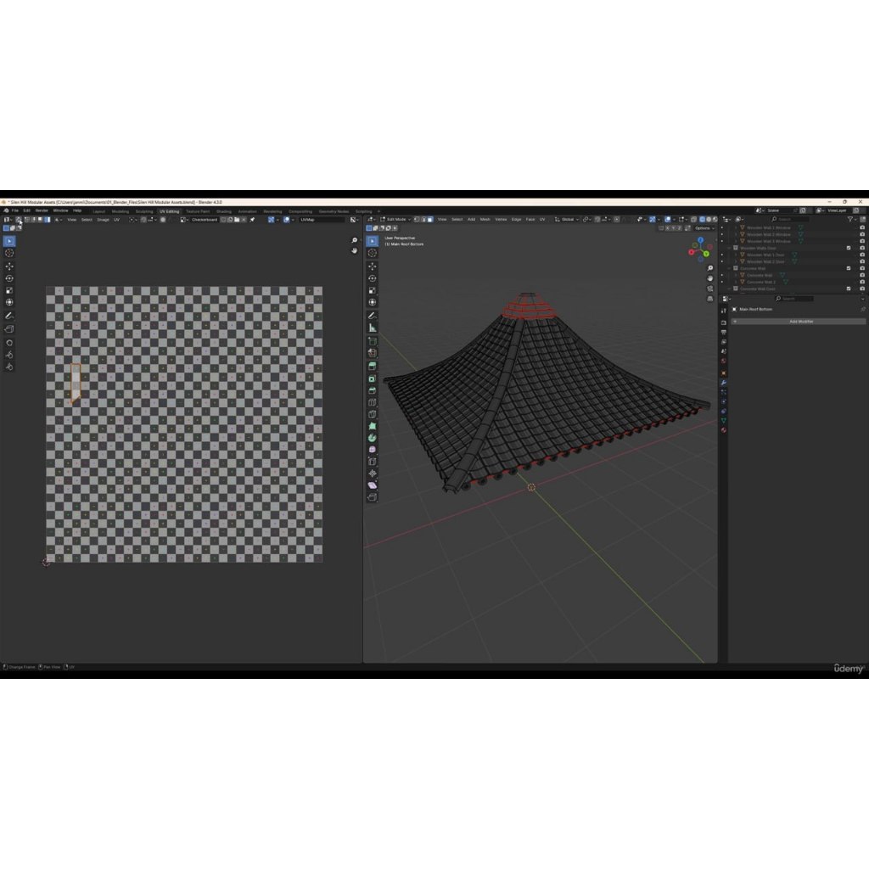
Task: Select the Pinch sculpt tool in UV editor
Action: (9, 367)
